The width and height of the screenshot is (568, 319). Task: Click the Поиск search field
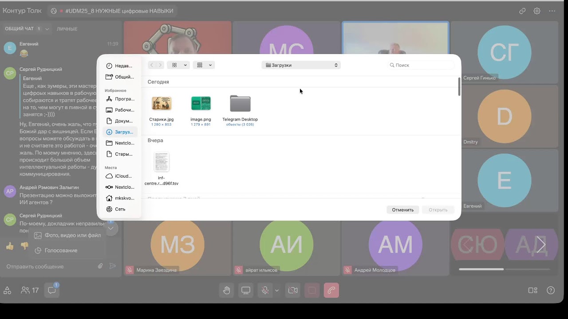(x=422, y=65)
